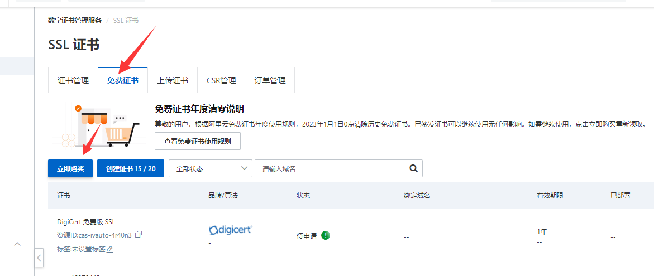
Task: Edit the certificate tag with pencil icon
Action: (110, 249)
